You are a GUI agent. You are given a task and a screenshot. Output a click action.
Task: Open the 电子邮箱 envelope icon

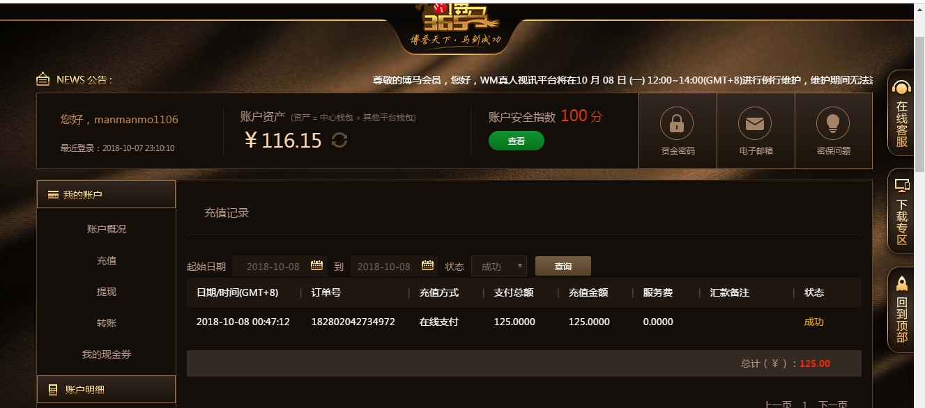(x=755, y=123)
